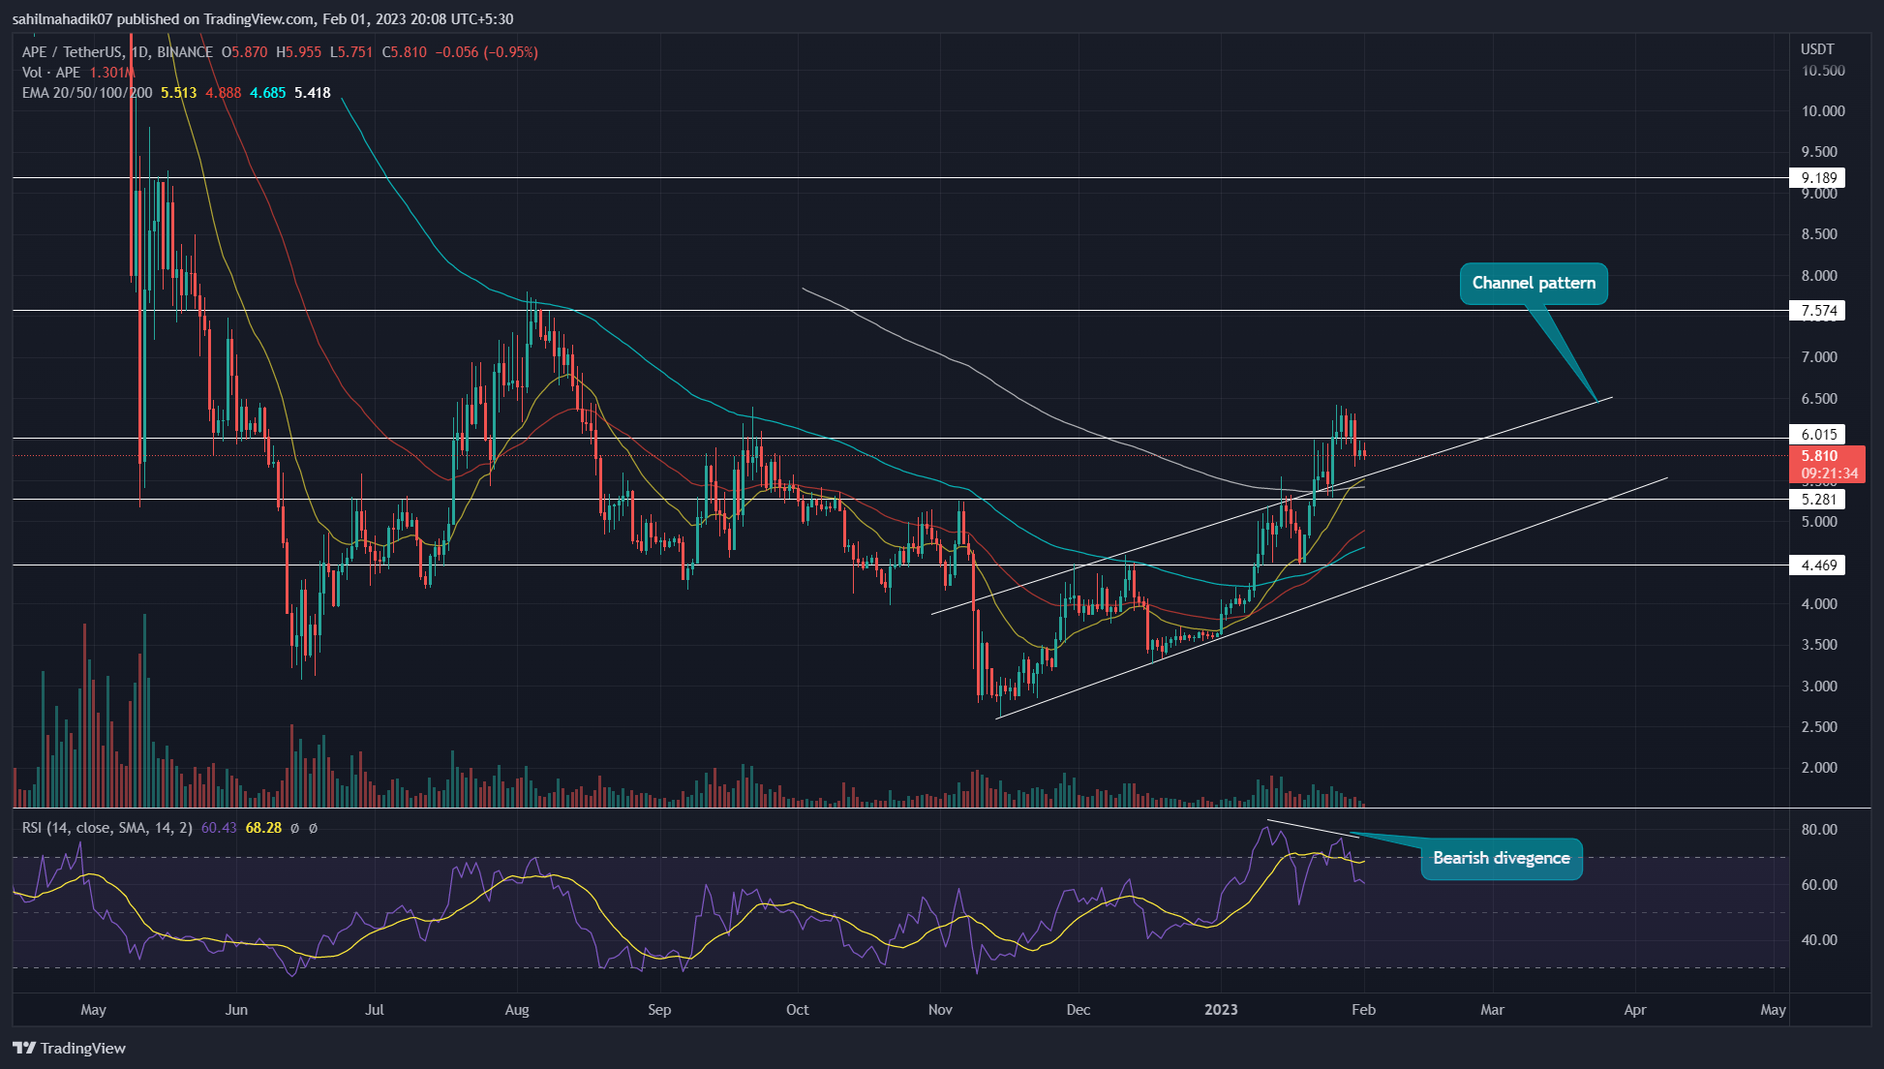This screenshot has height=1069, width=1884.
Task: Click the red current price label 5.810
Action: pos(1819,456)
